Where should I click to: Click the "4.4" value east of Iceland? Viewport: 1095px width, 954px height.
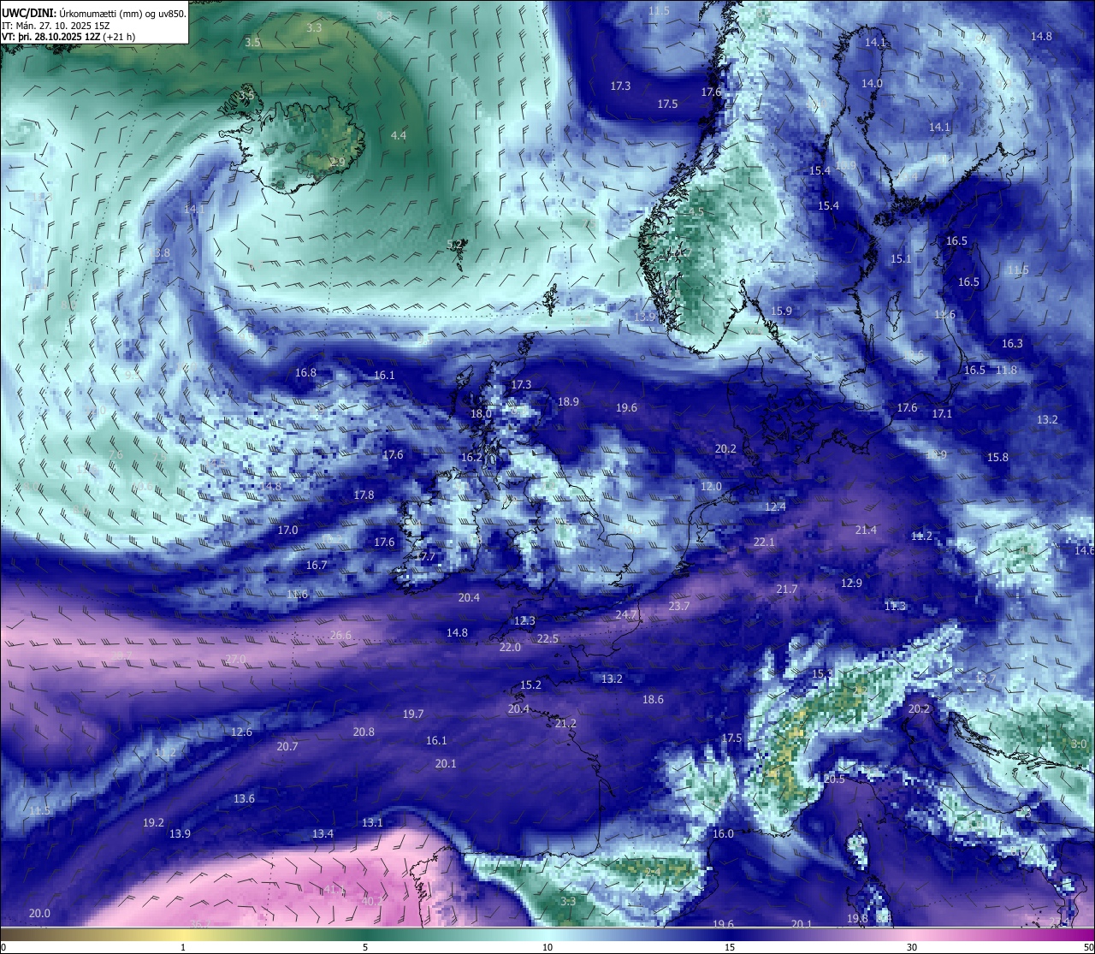click(399, 135)
